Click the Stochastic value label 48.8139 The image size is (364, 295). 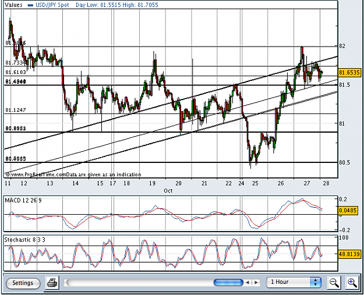coord(349,254)
